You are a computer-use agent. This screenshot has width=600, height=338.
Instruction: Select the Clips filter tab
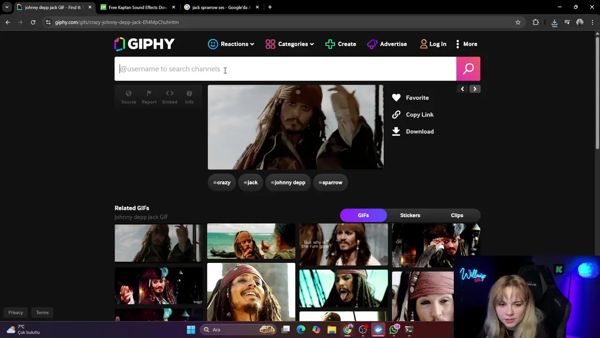[x=457, y=215]
